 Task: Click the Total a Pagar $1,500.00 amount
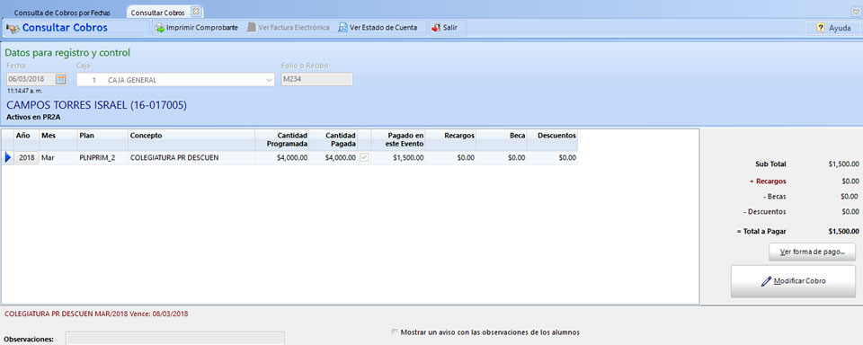pyautogui.click(x=843, y=232)
